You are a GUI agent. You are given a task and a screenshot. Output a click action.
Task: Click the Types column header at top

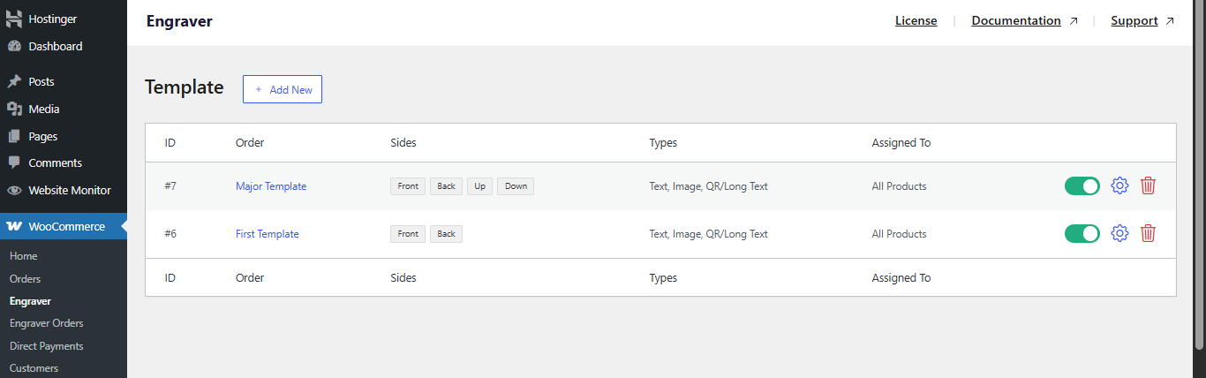663,142
